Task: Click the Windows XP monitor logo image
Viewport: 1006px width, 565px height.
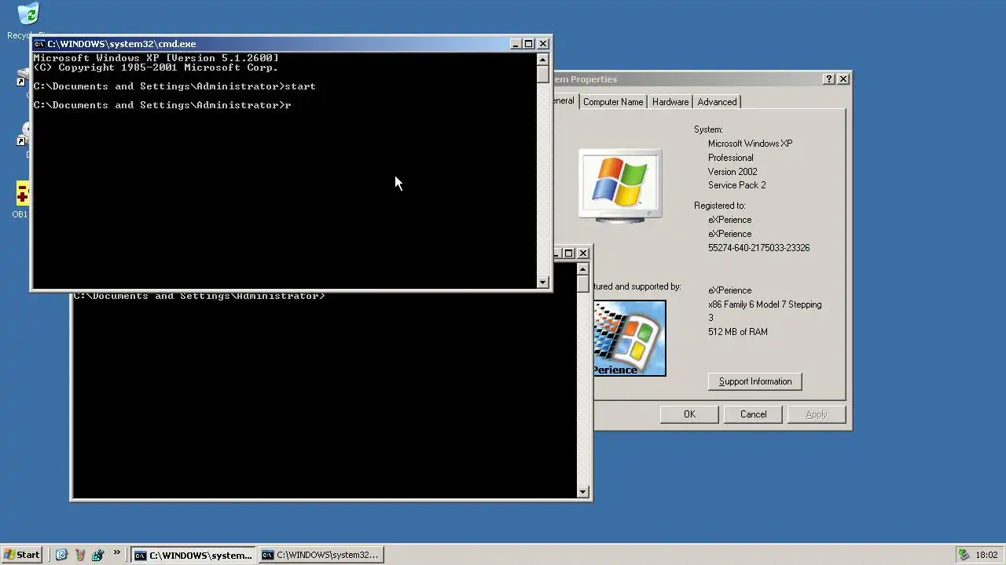Action: 621,185
